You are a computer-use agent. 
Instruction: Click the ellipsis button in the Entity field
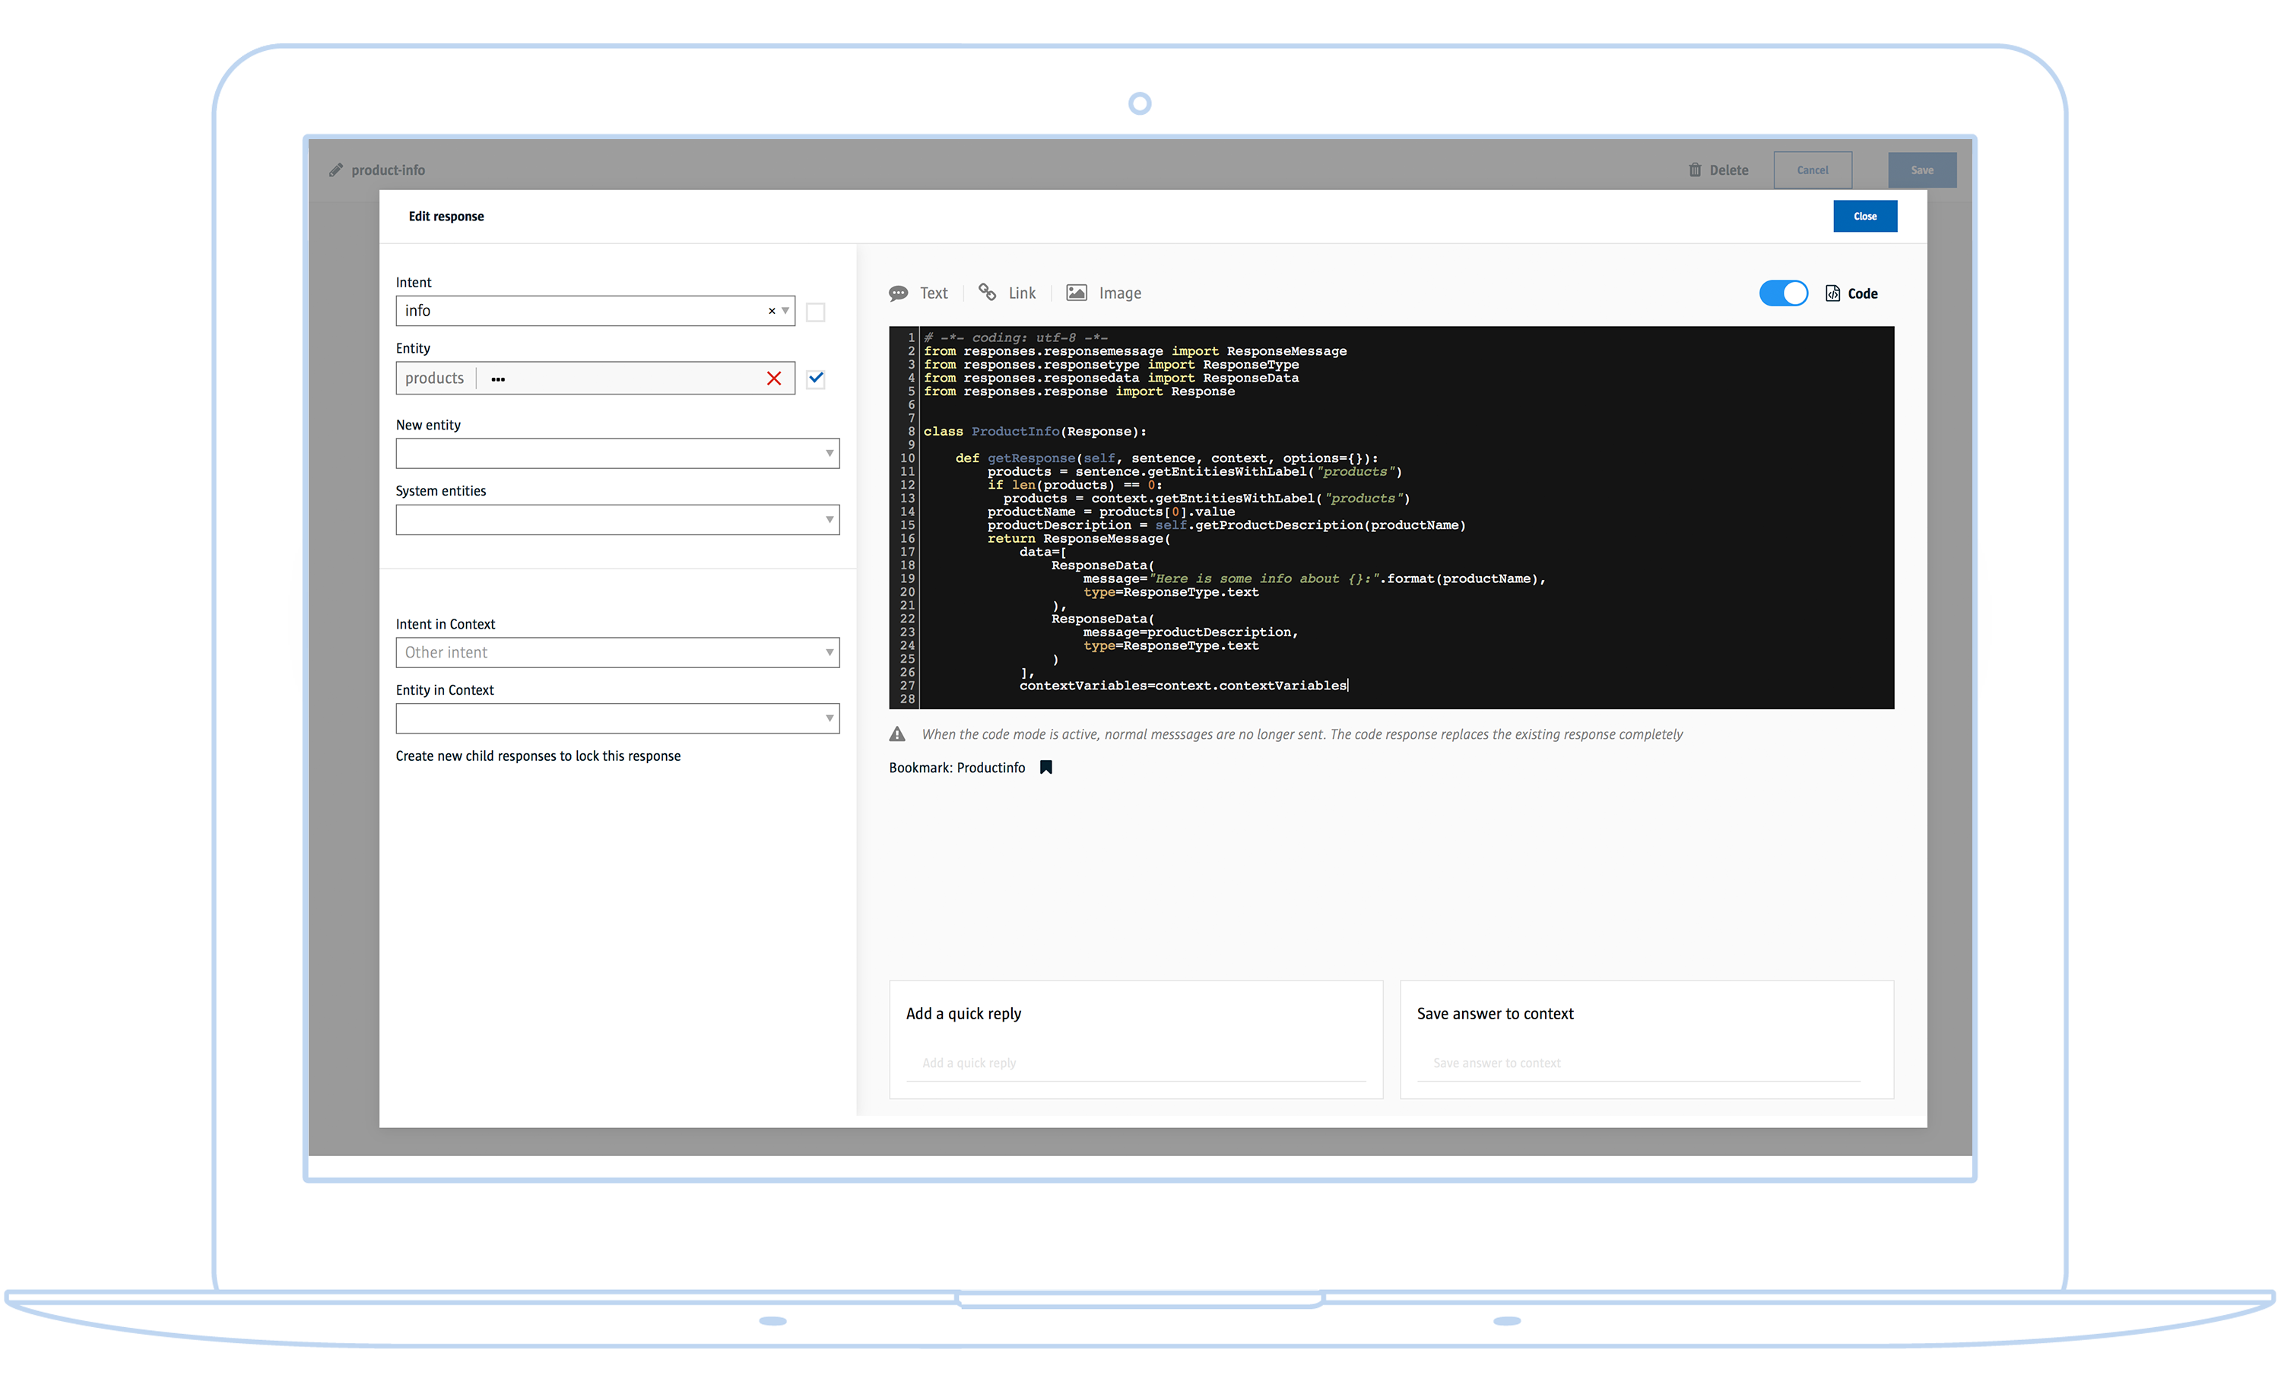498,378
